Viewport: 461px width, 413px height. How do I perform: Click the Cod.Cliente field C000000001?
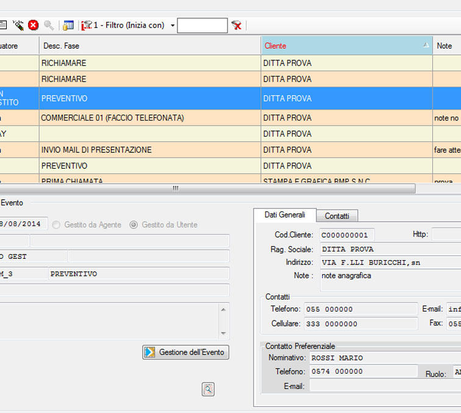tap(347, 235)
